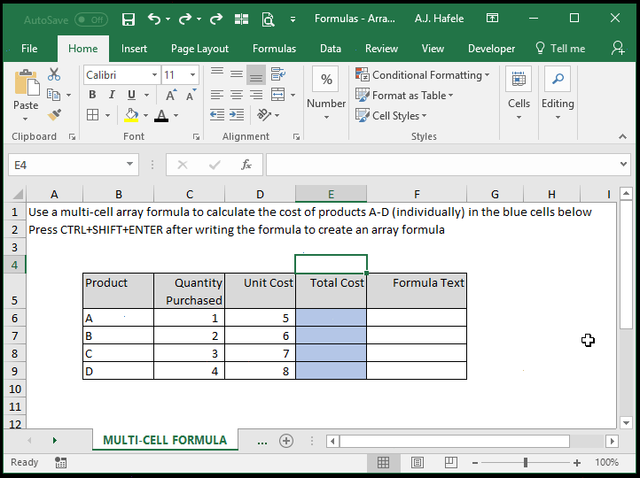
Task: Click the Print Preview icon in quick access
Action: pos(268,19)
